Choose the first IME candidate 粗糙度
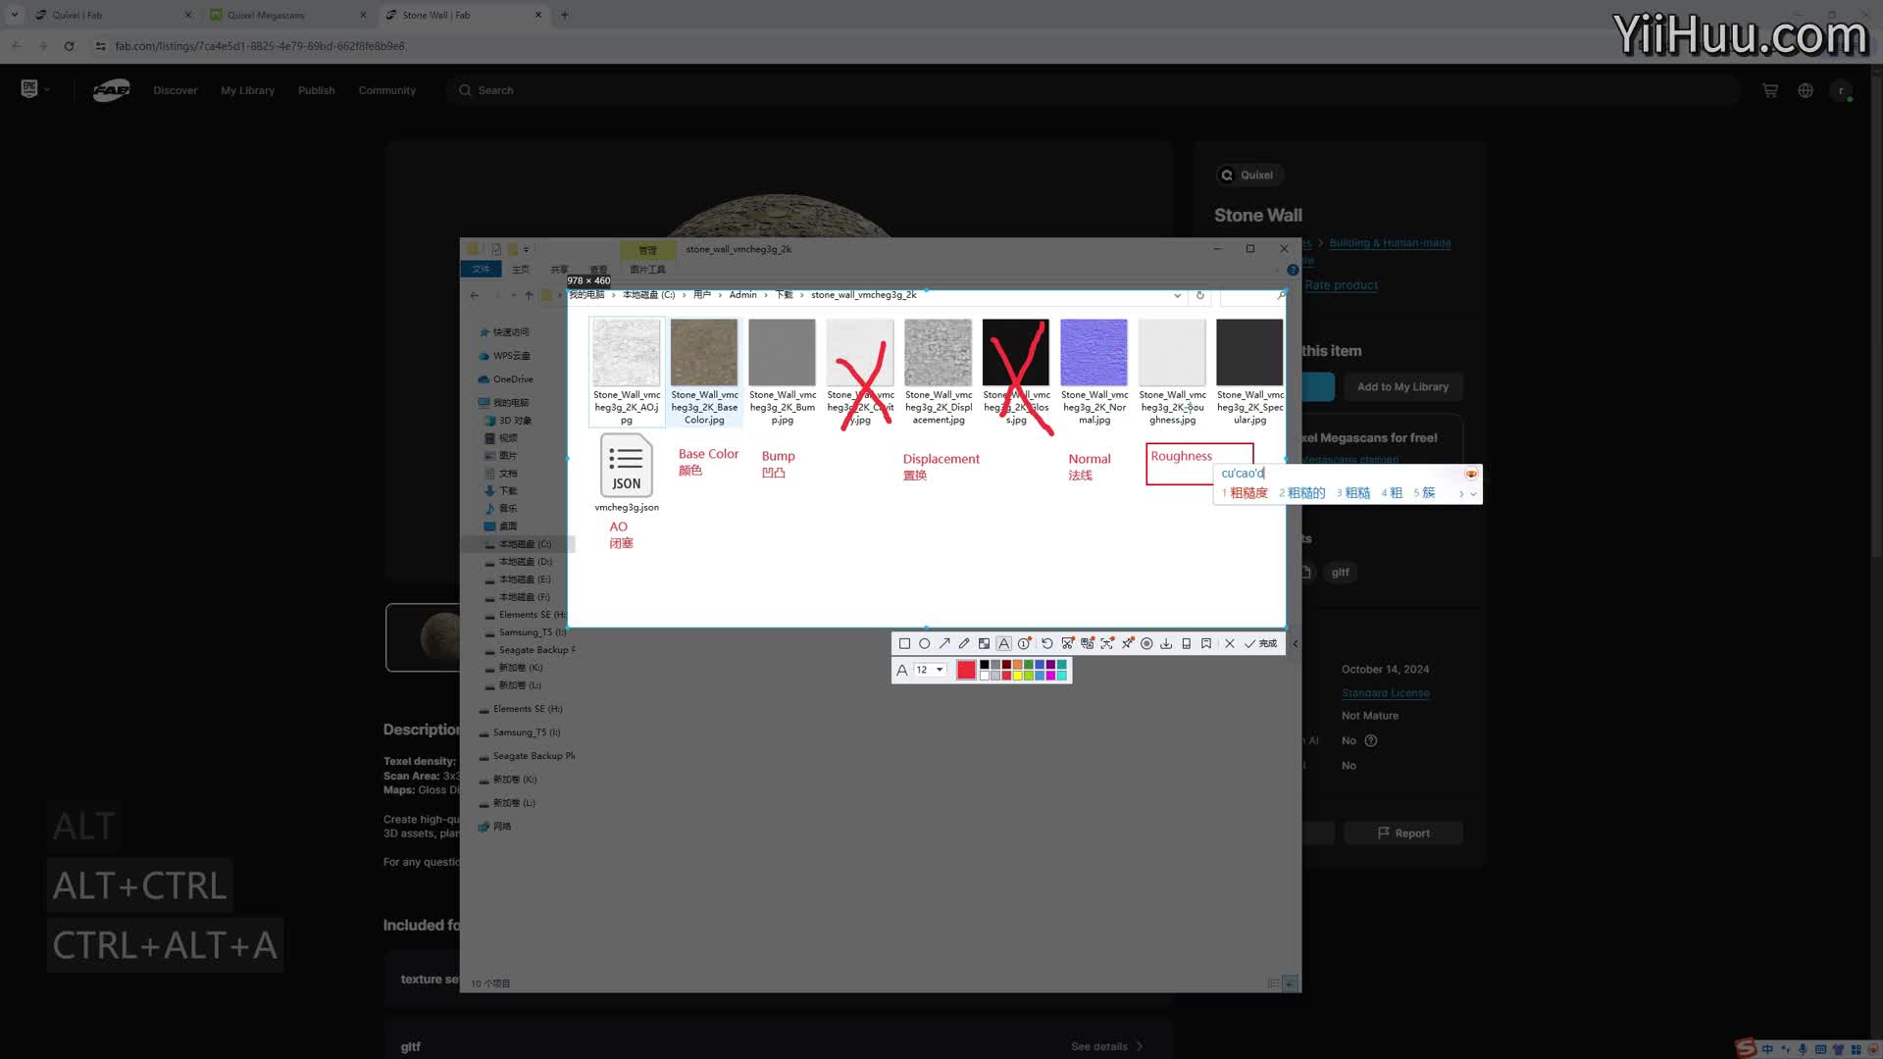Image resolution: width=1883 pixels, height=1059 pixels. [1247, 493]
